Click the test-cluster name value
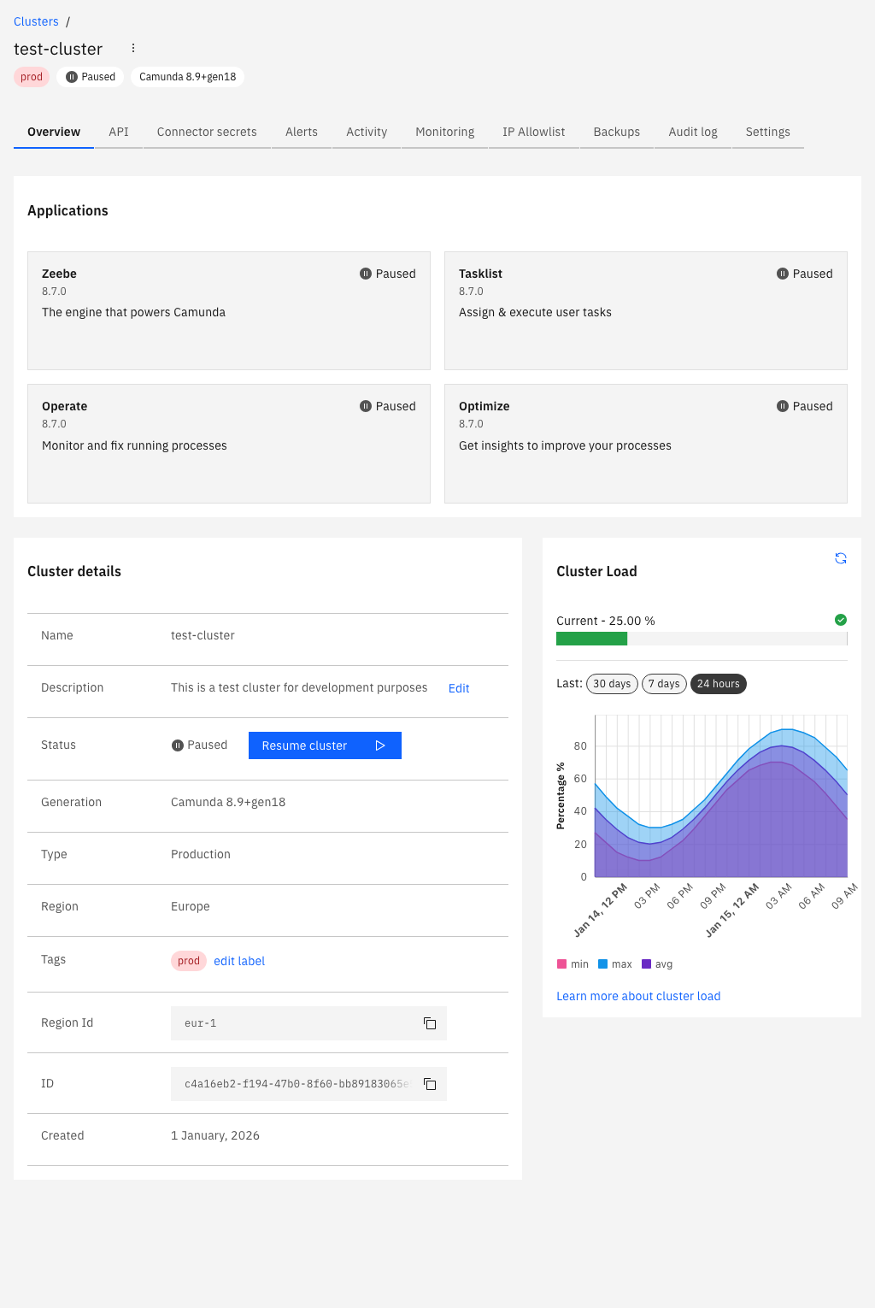Viewport: 875px width, 1308px height. (x=203, y=635)
